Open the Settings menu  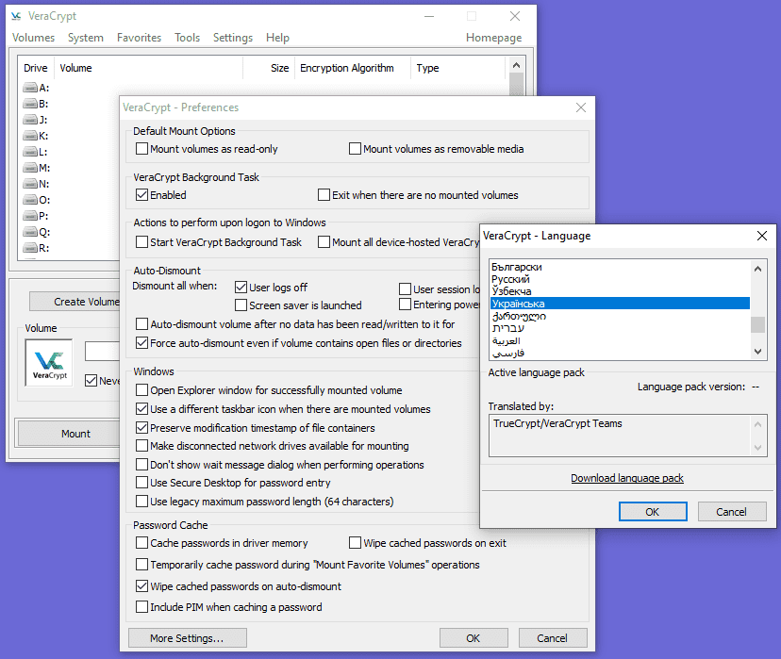click(x=233, y=38)
